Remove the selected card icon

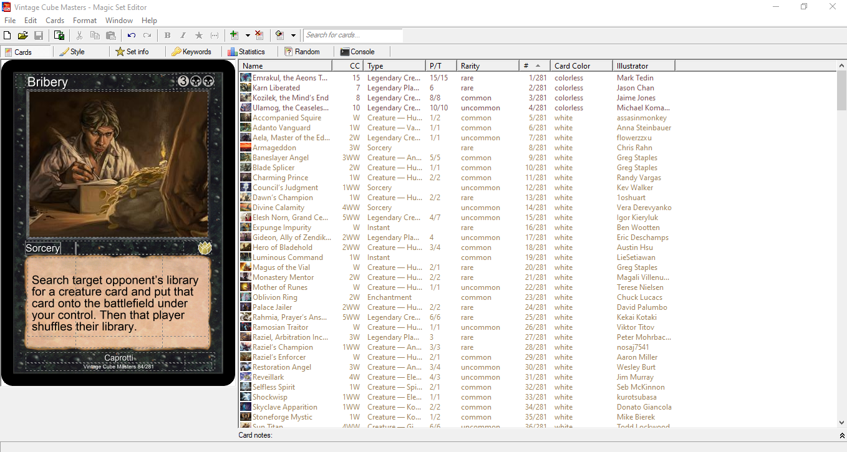(x=259, y=36)
